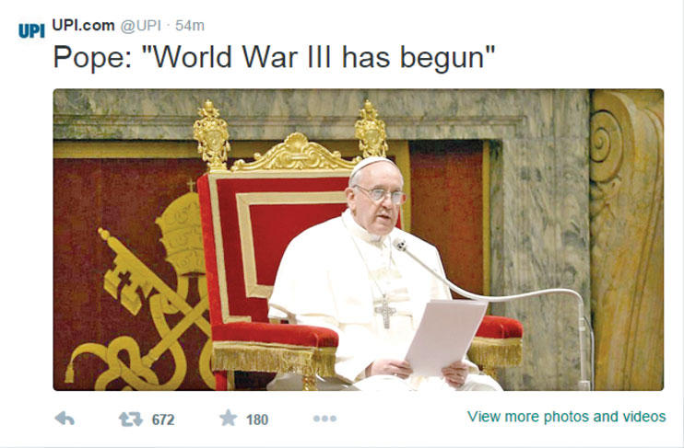This screenshot has height=448, width=684.
Task: Click the microphone head in the photo
Action: [x=399, y=245]
